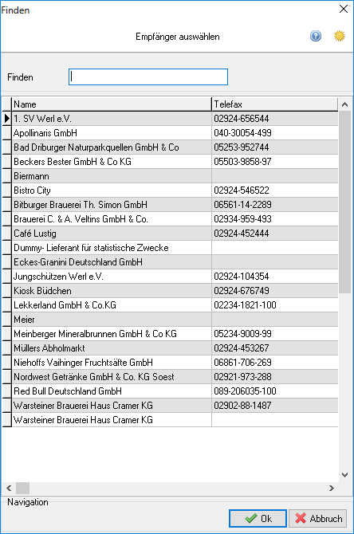This screenshot has width=354, height=534.
Task: Click the fax number 02924-676749
Action: point(242,290)
